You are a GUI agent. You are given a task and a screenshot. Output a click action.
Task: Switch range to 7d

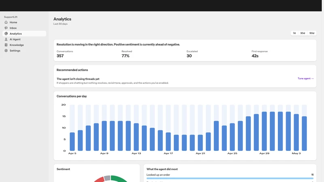[x=294, y=33]
